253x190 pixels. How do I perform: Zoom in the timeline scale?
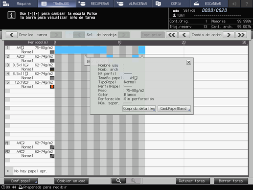click(133, 181)
